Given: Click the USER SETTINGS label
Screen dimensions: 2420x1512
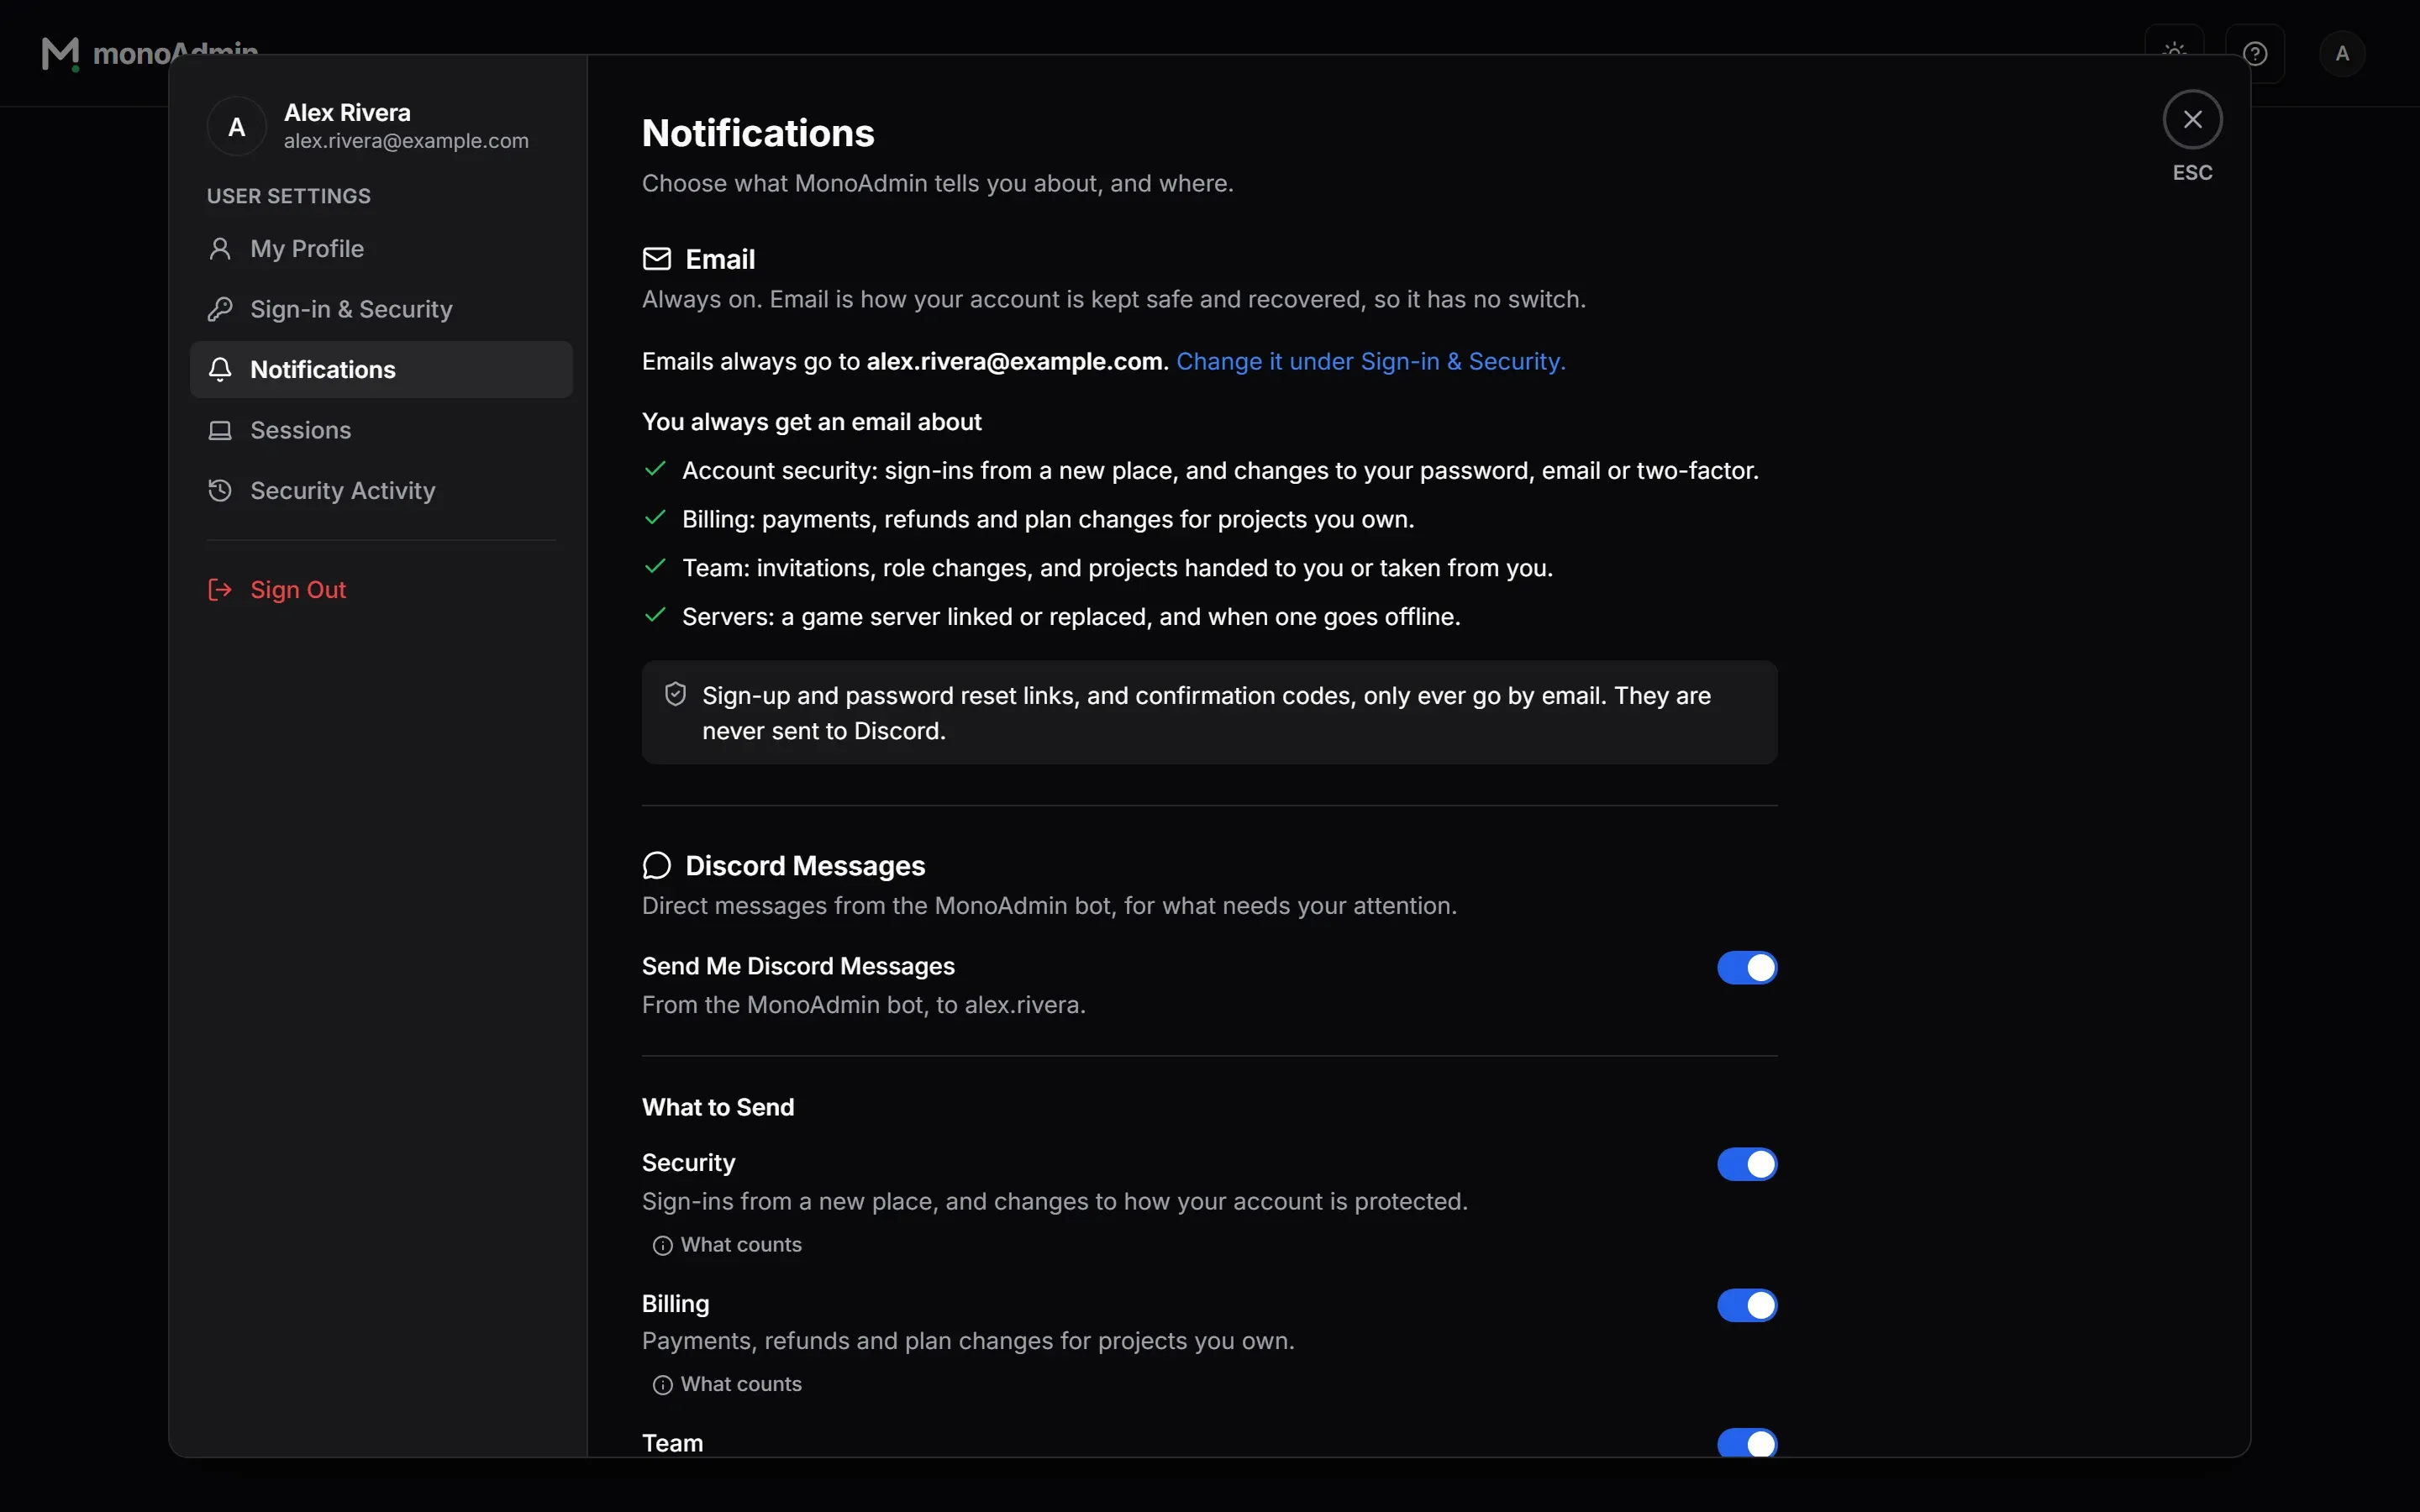Looking at the screenshot, I should (289, 196).
